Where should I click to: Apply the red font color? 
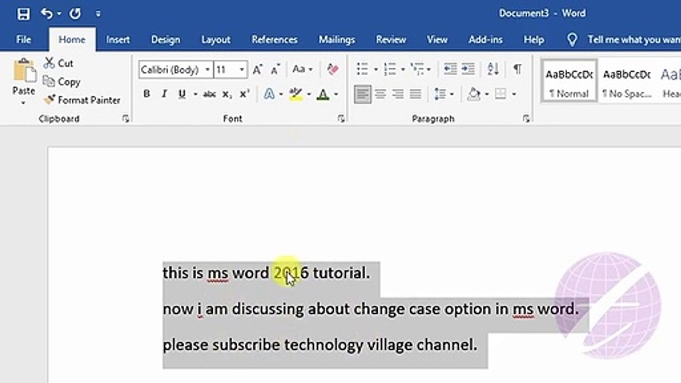click(x=323, y=94)
